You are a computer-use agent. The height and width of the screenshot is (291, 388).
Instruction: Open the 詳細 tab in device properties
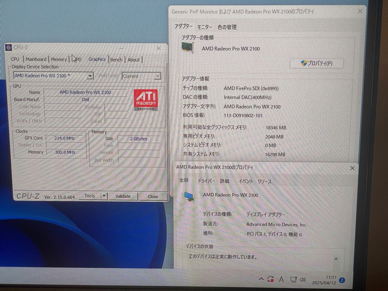225,181
